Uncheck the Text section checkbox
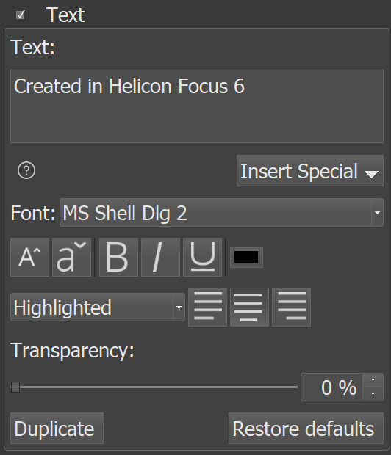The width and height of the screenshot is (391, 455). (21, 15)
